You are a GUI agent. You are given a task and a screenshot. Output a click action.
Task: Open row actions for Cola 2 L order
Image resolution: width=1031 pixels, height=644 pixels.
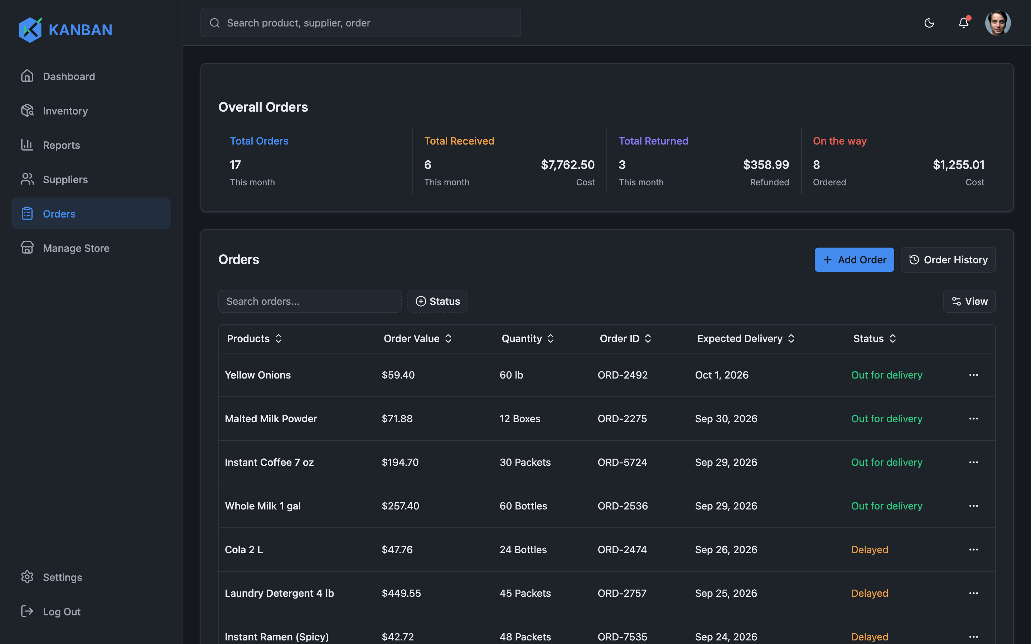pos(973,550)
